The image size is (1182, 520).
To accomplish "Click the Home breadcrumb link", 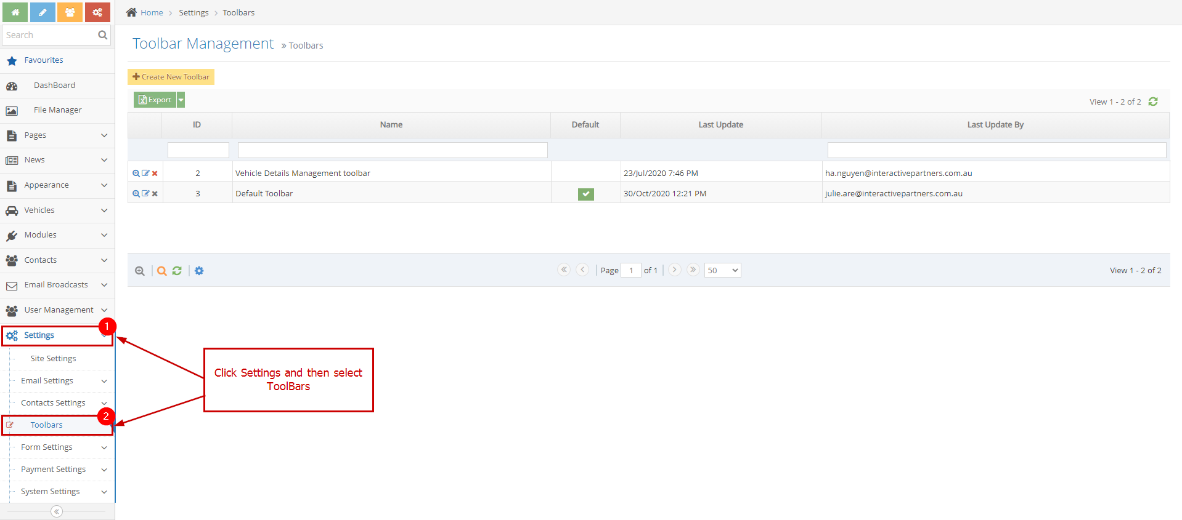I will tap(152, 12).
